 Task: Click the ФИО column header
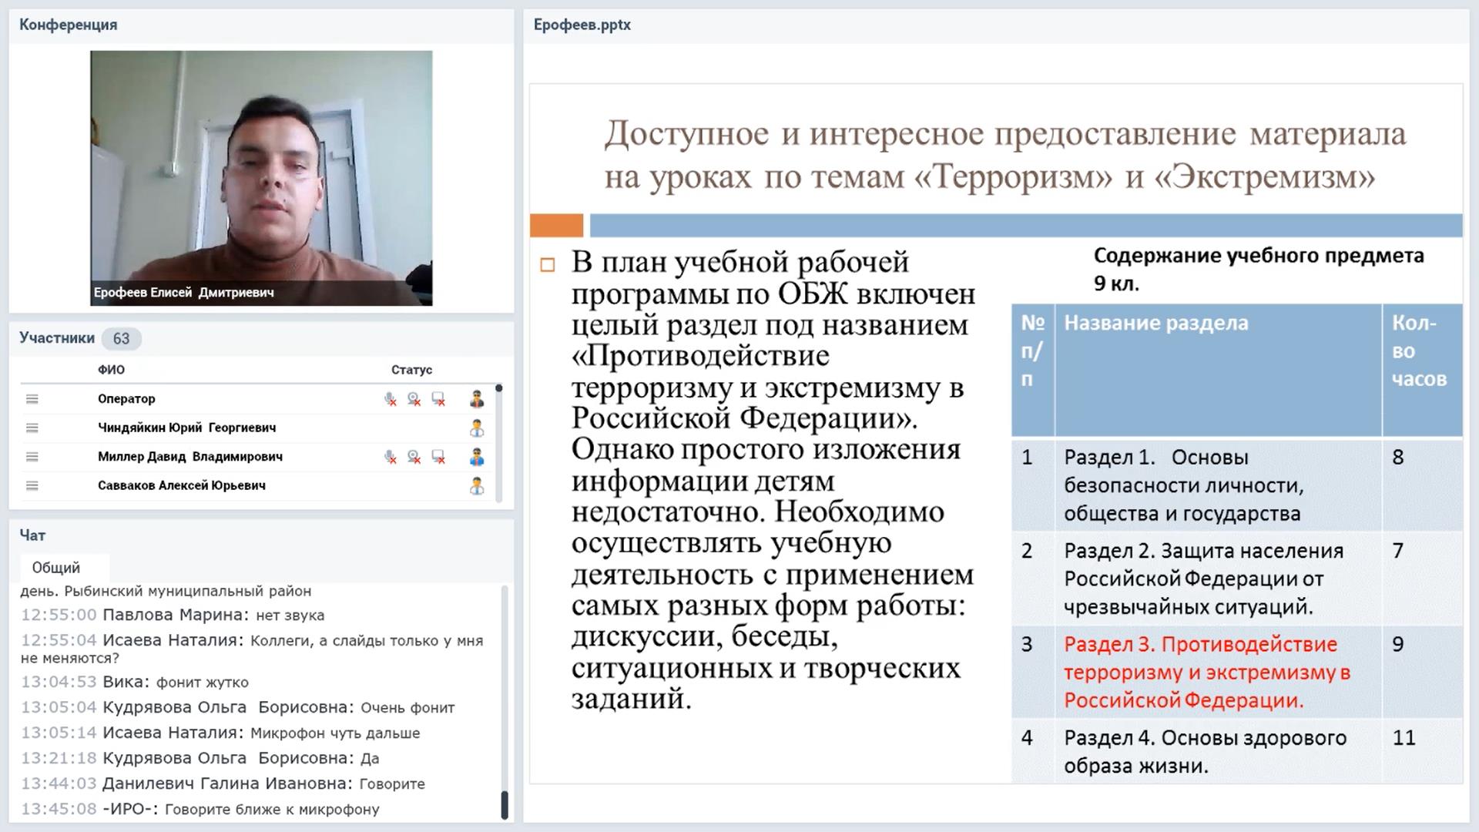(x=111, y=370)
